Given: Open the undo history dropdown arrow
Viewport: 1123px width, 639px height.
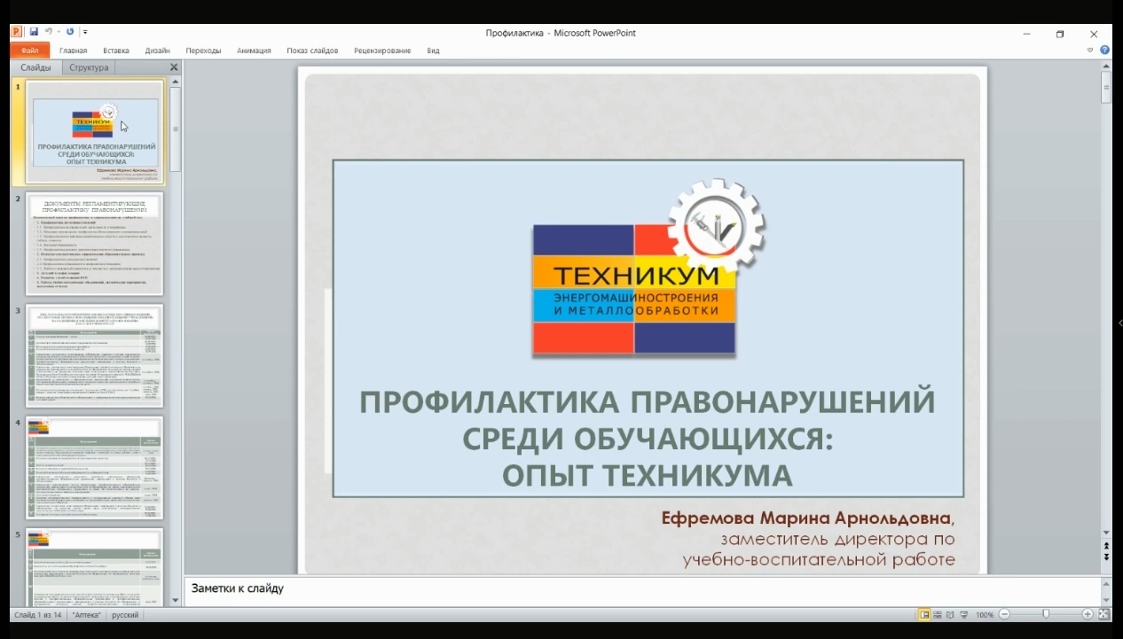Looking at the screenshot, I should point(58,32).
